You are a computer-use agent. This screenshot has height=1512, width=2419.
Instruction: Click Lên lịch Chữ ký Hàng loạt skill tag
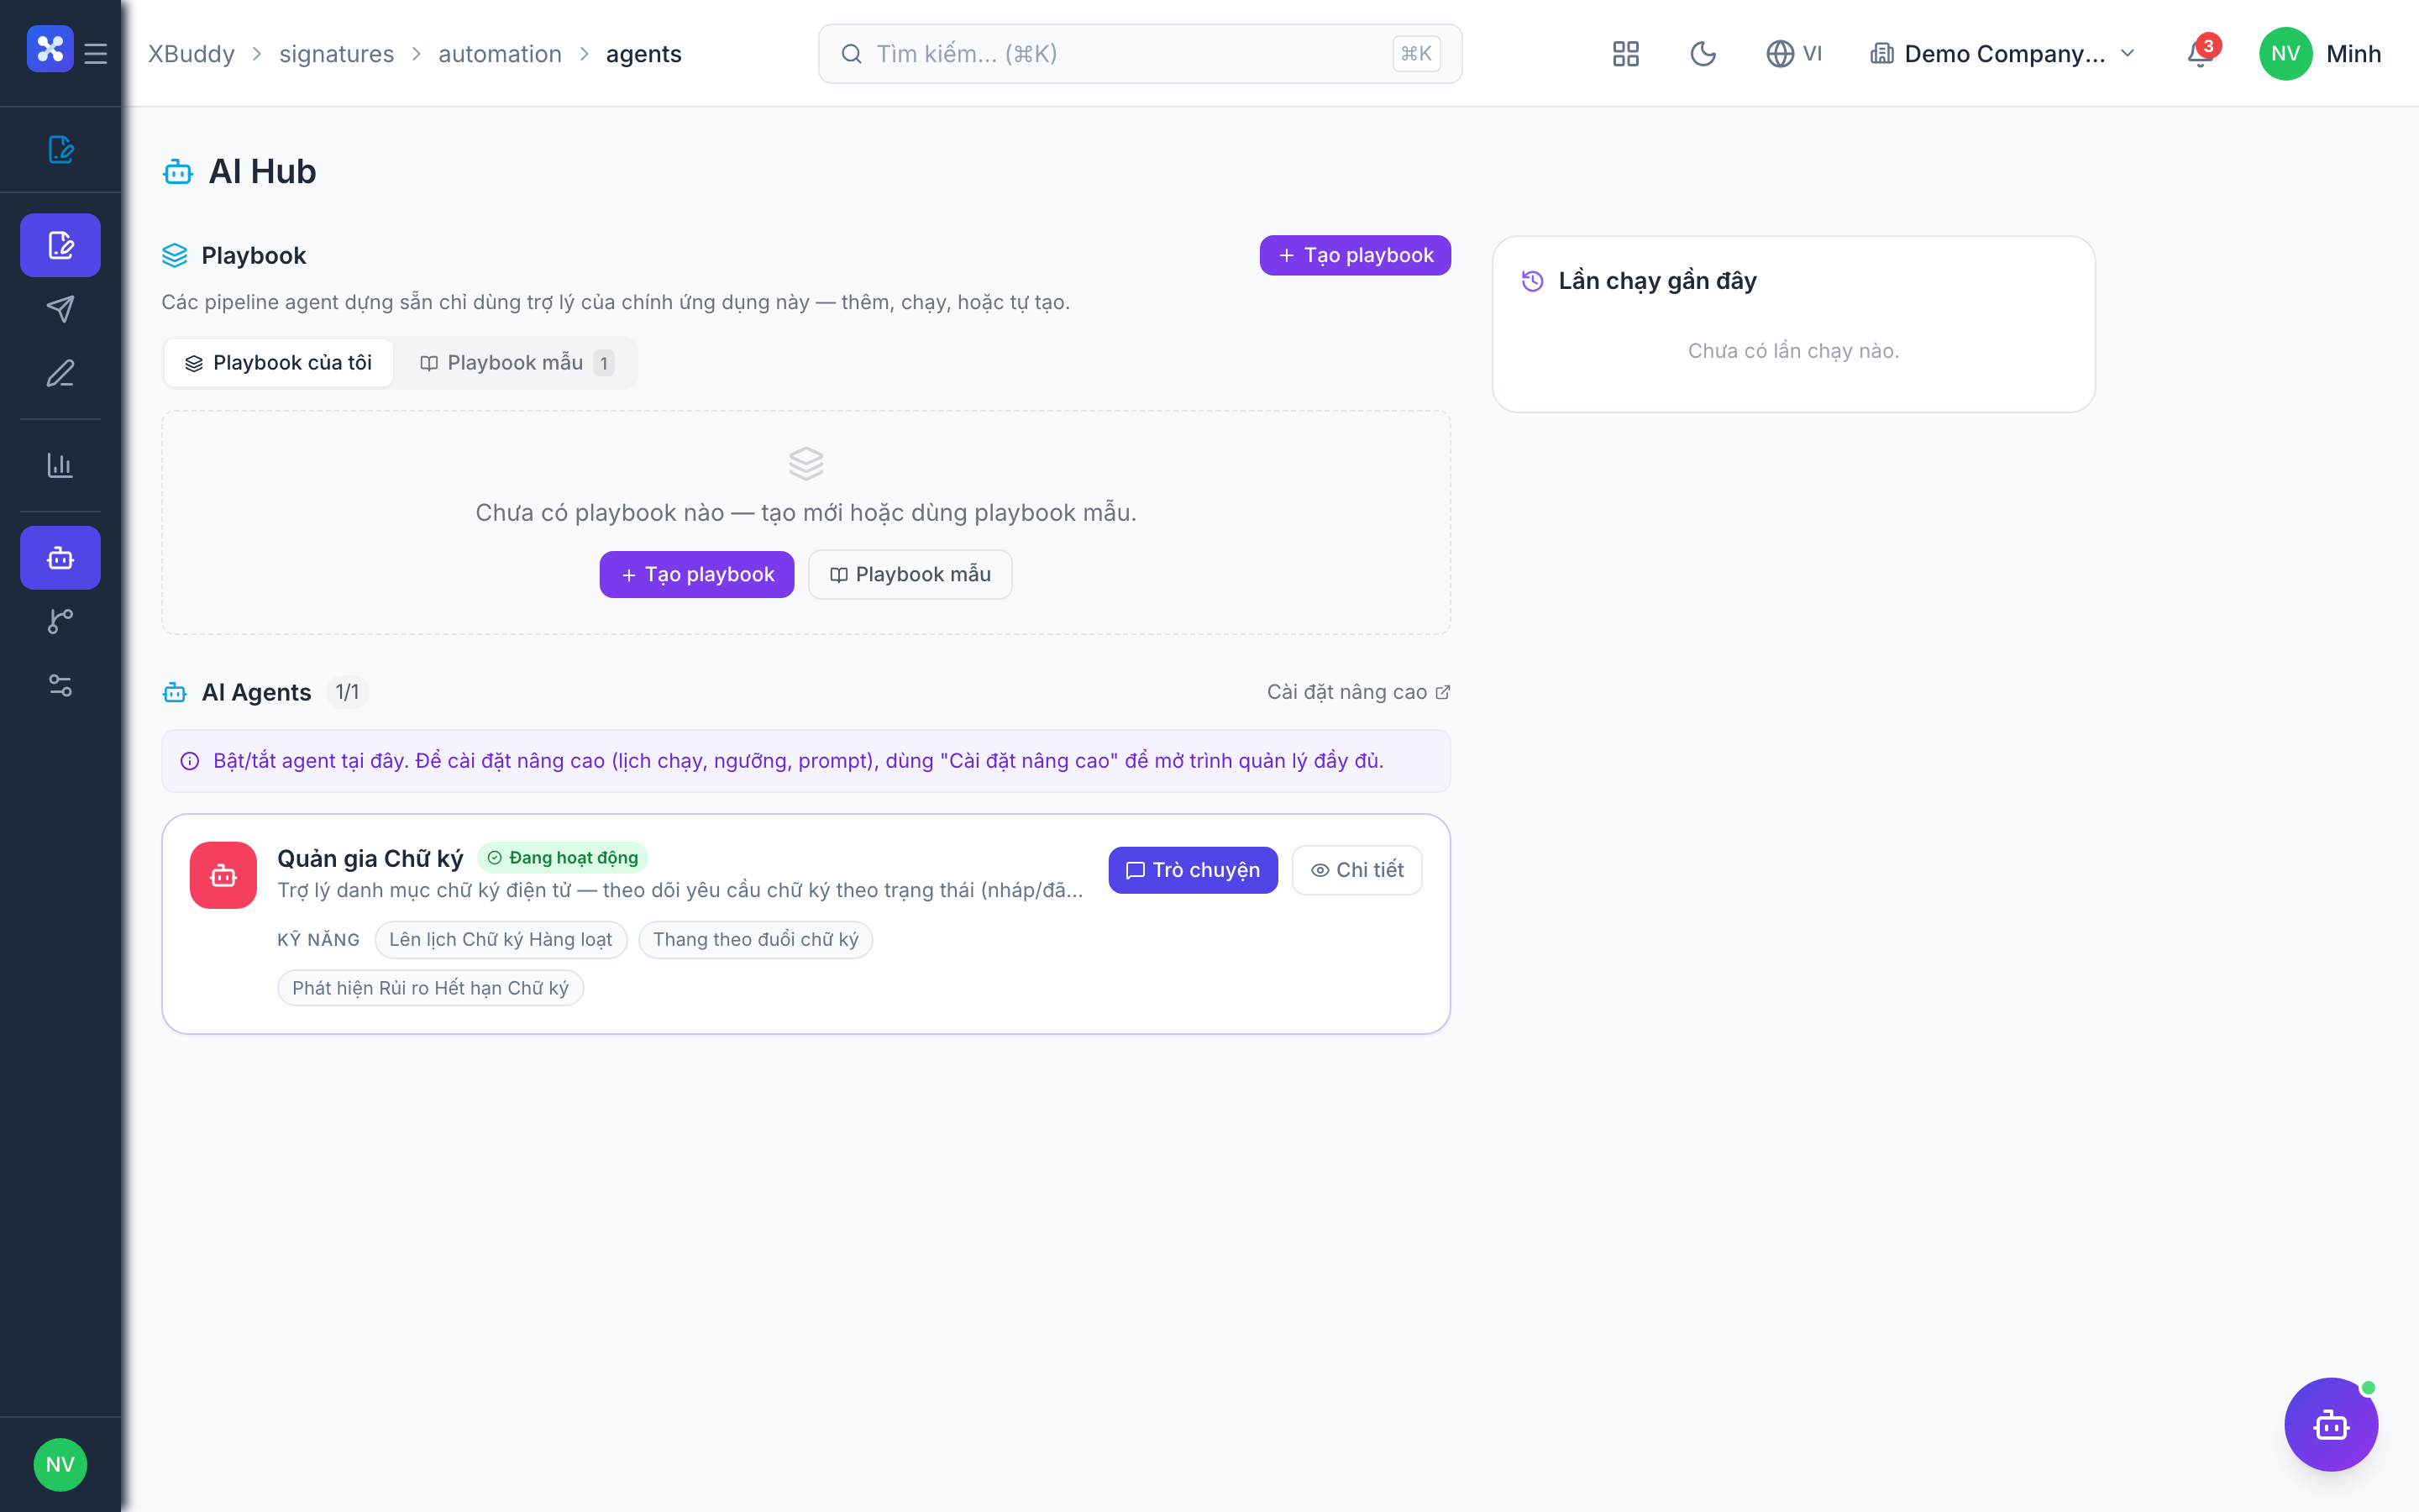coord(500,939)
